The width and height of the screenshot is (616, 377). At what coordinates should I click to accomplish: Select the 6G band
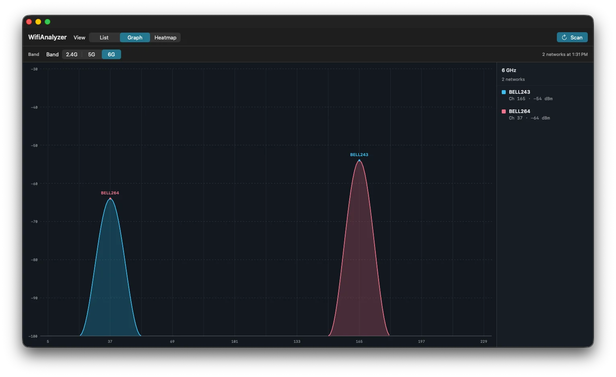click(111, 54)
